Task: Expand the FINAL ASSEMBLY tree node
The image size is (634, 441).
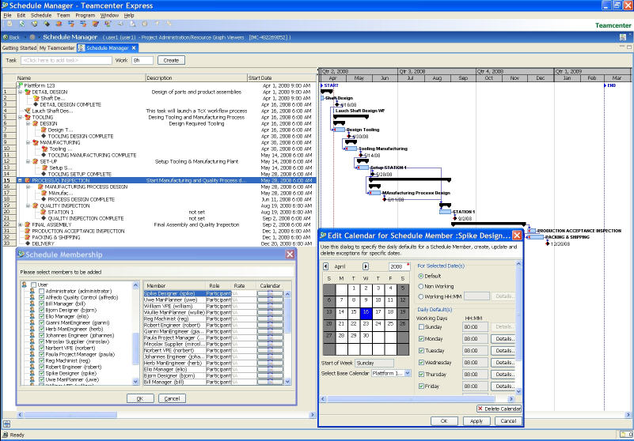Action: [x=20, y=224]
